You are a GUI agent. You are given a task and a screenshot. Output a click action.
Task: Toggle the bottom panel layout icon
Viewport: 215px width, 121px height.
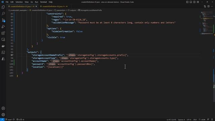pos(191,2)
